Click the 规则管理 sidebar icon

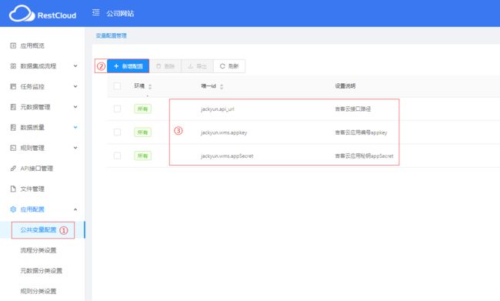point(13,148)
